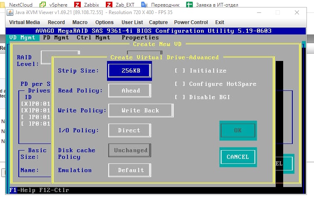Open the I/O Policy Direct selector

(130, 130)
